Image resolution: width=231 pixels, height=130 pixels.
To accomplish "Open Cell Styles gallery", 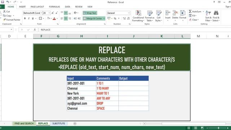I will pos(159,16).
